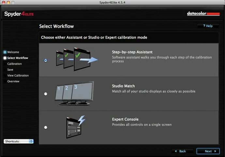Click the blue Welcome step indicator icon
This screenshot has height=157, width=225.
[x=5, y=52]
